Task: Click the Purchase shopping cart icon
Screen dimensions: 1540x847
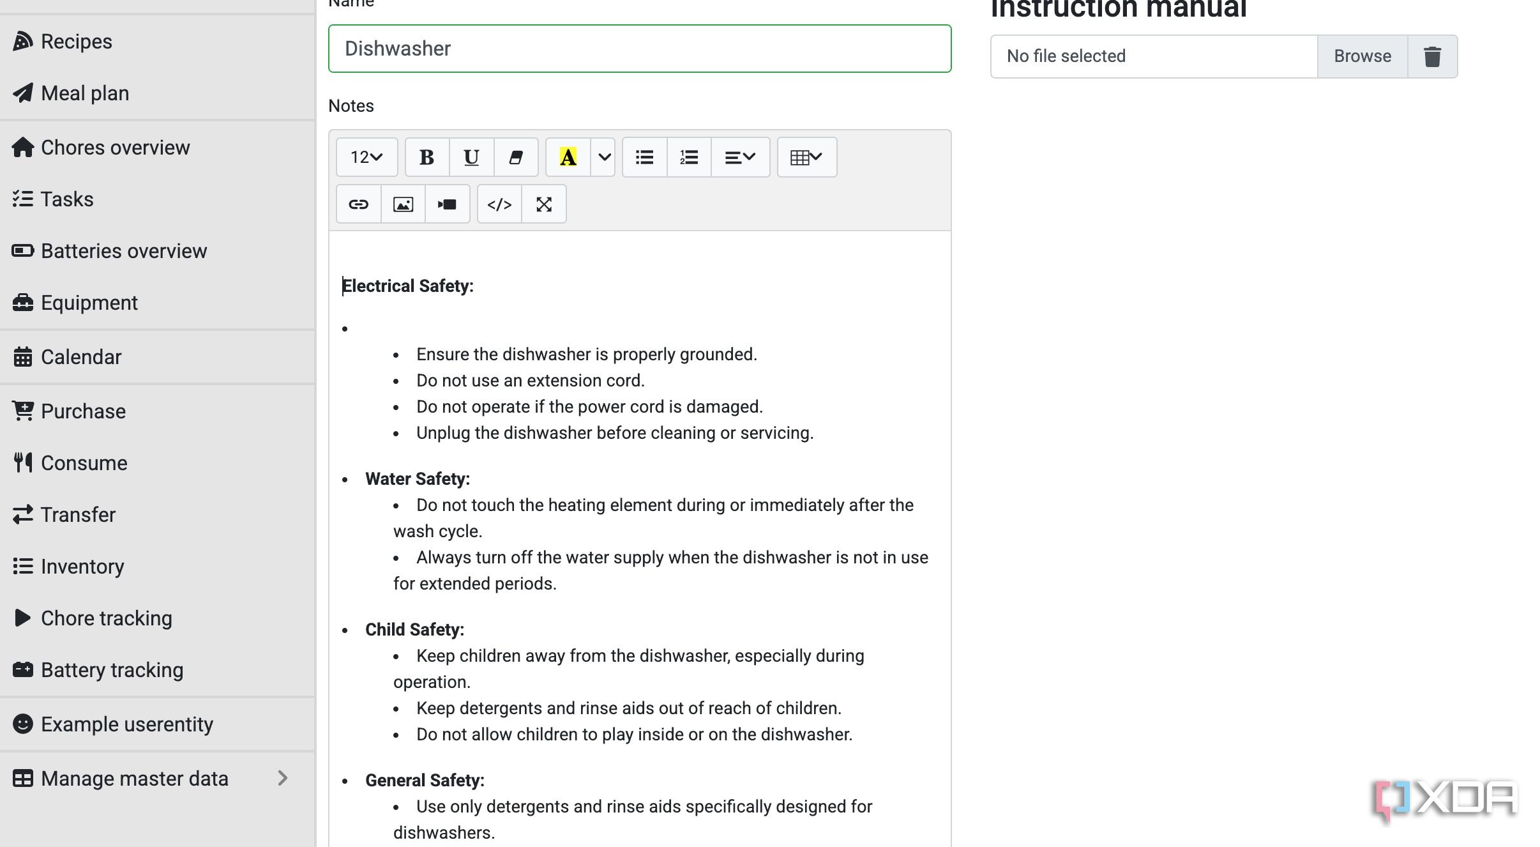Action: [x=22, y=411]
